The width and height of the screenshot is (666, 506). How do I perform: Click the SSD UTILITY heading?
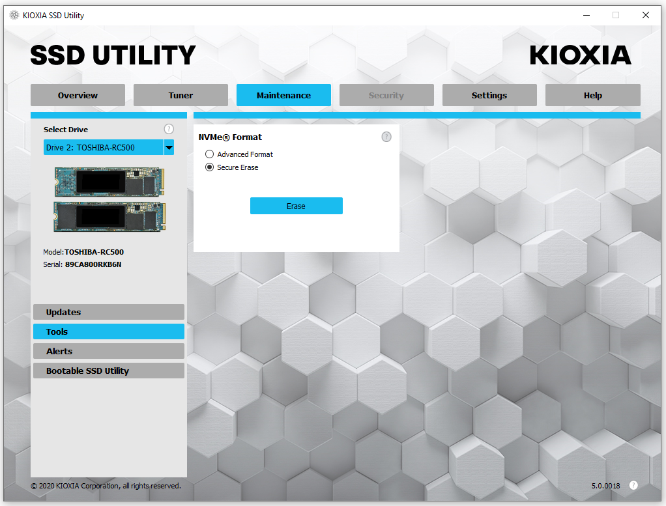click(113, 55)
